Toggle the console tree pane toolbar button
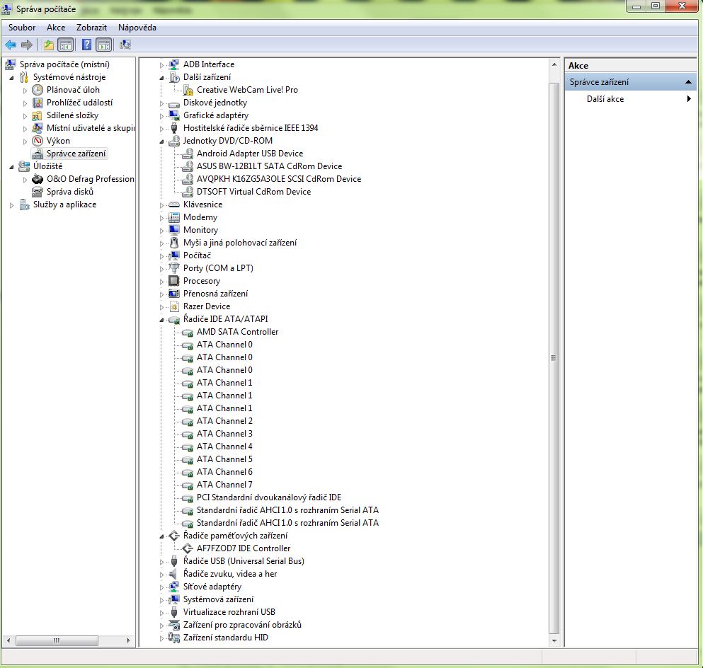This screenshot has height=668, width=703. point(65,45)
